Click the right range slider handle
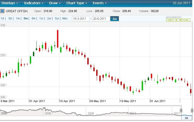Screen dimensions: 194x122 [192, 110]
